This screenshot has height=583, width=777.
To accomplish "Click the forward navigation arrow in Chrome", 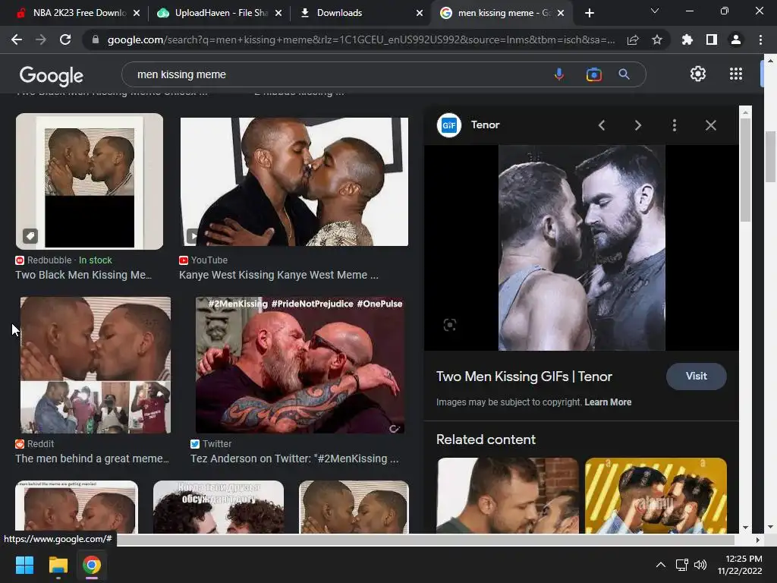I will [x=41, y=39].
